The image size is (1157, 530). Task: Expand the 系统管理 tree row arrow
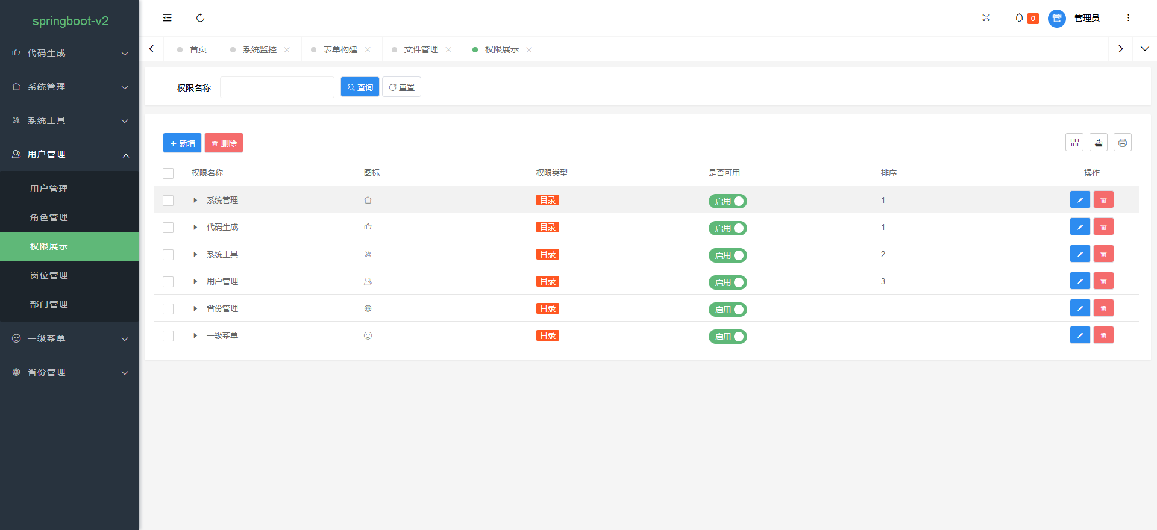pos(195,200)
